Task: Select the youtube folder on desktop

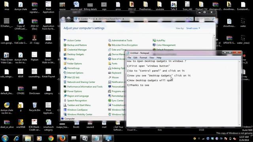Action: click(x=160, y=6)
